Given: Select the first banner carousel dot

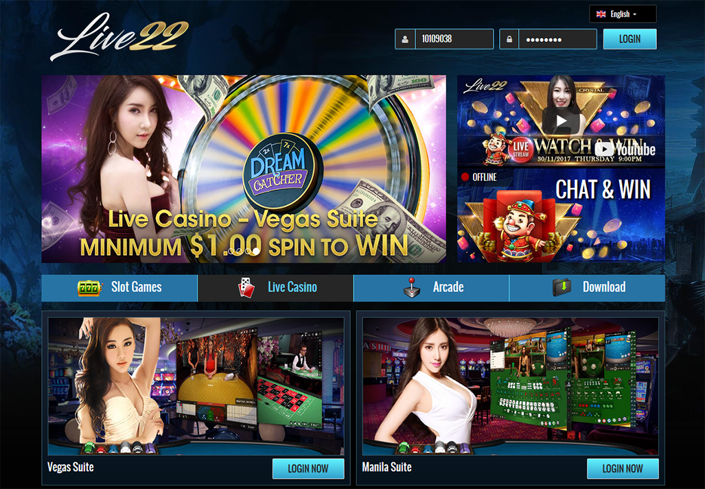Looking at the screenshot, I should pos(231,252).
